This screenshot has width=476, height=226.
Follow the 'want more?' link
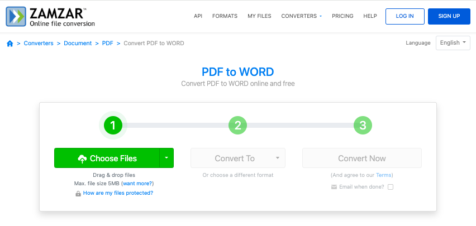137,184
